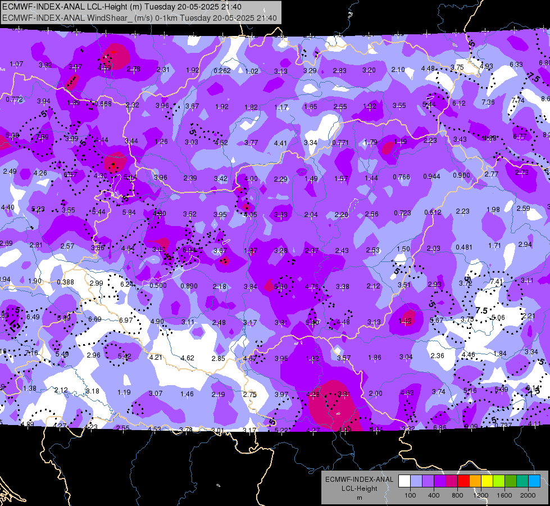Click the wind shear value 5.06

coord(498,318)
